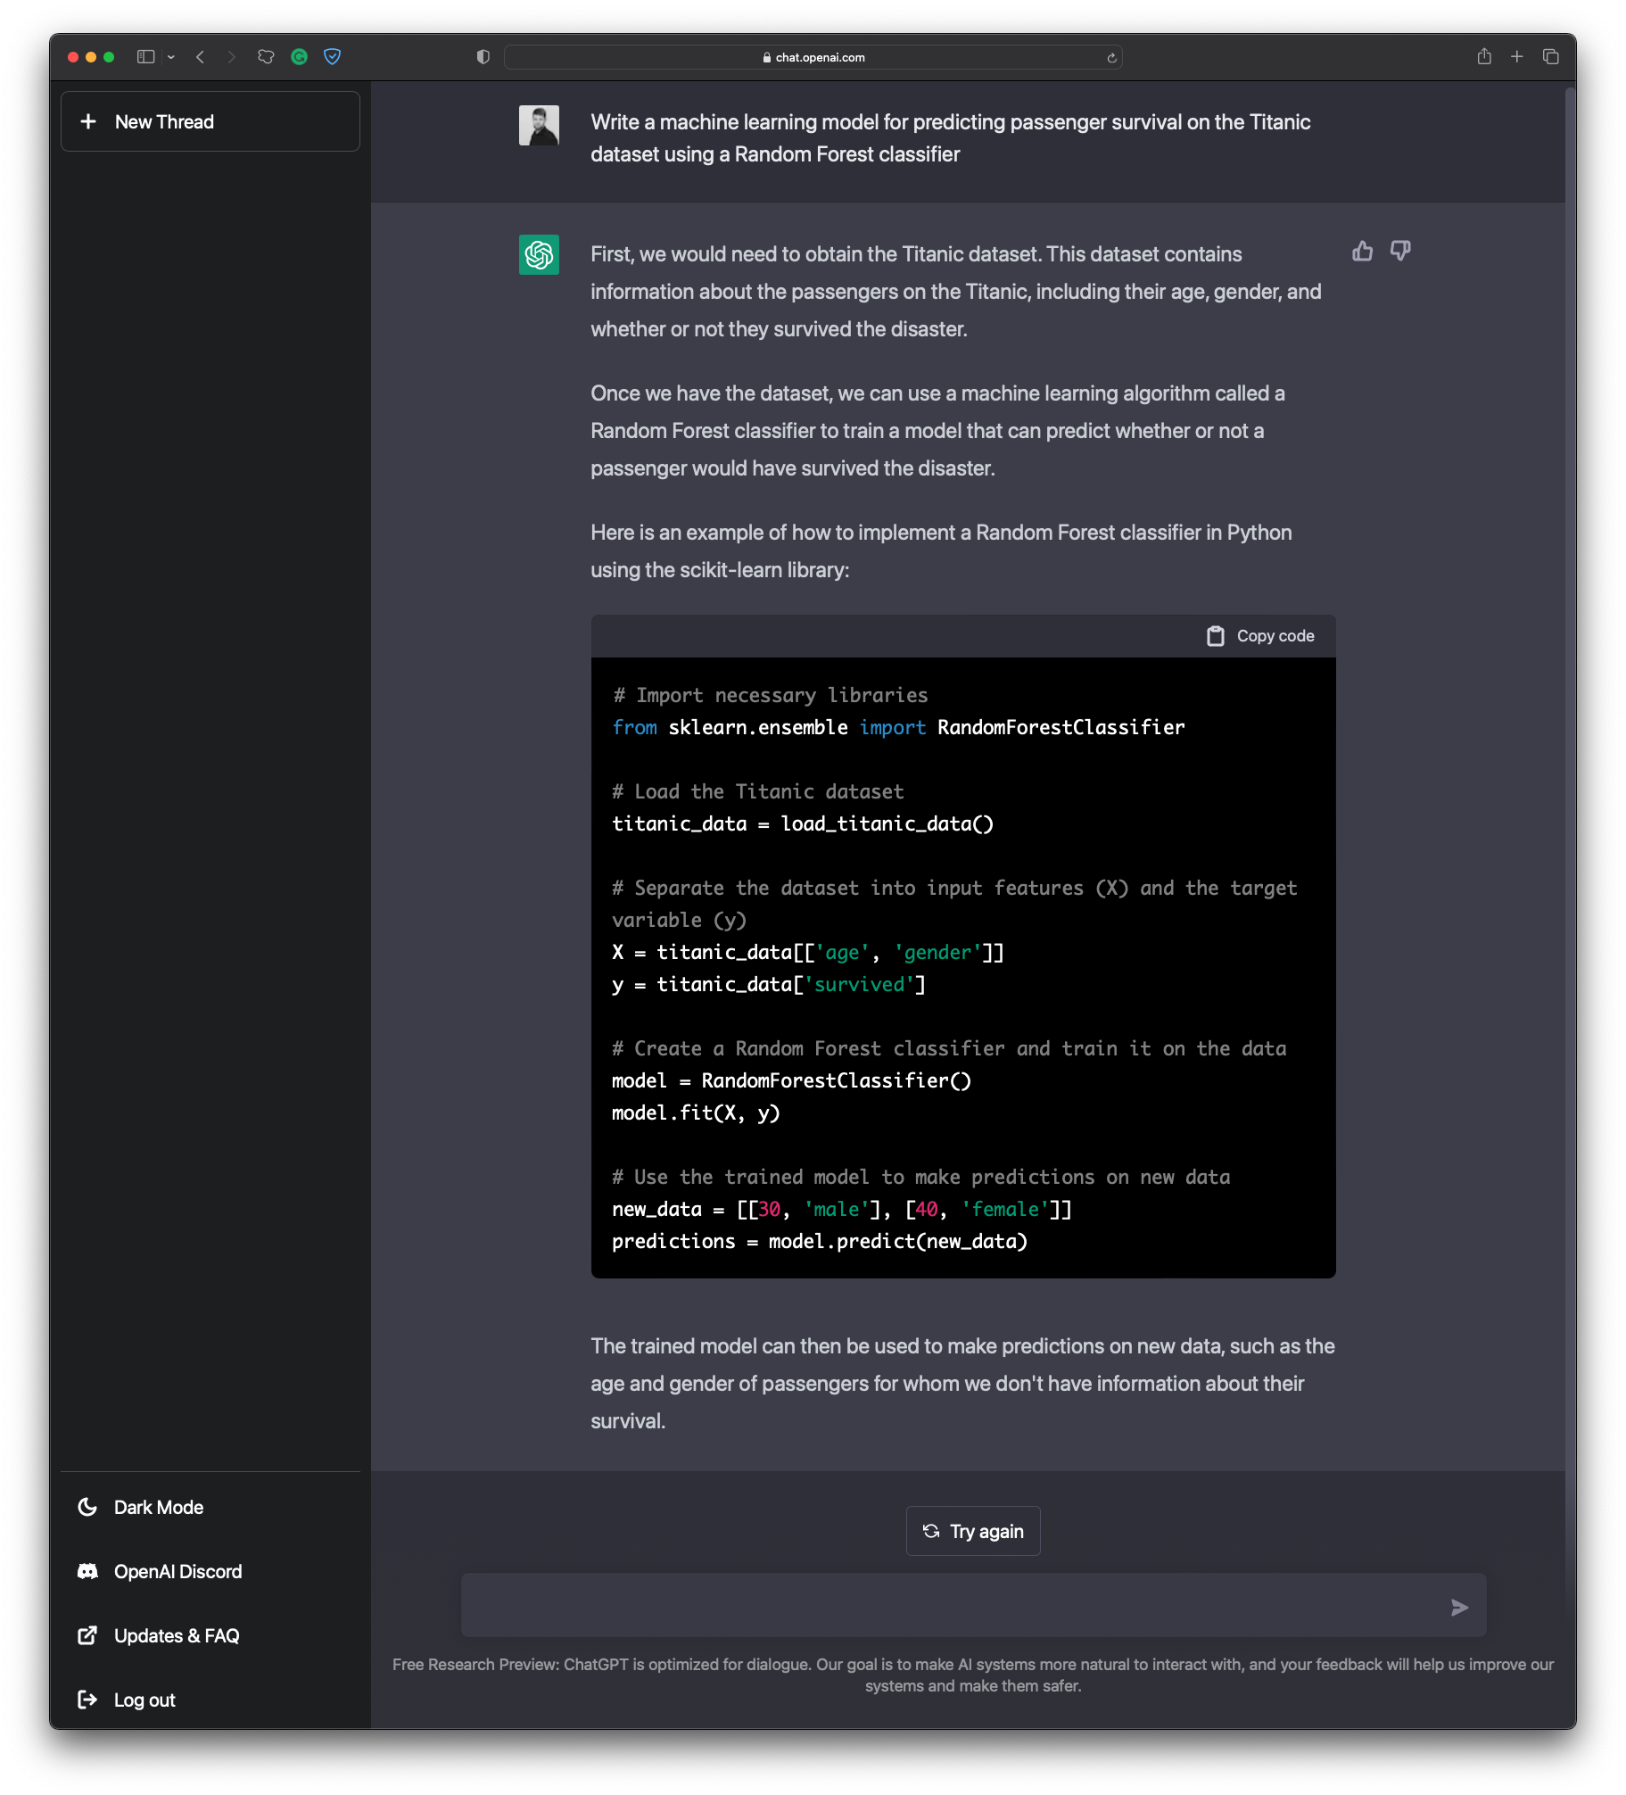
Task: Copy code from the code block
Action: (1261, 636)
